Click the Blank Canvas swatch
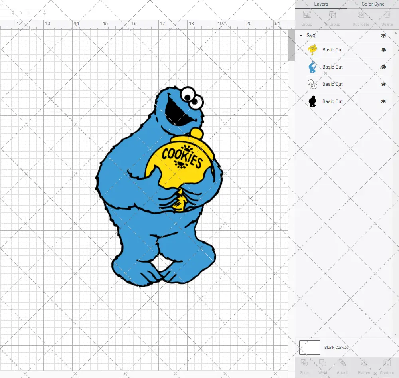Image resolution: width=399 pixels, height=378 pixels. tap(310, 347)
